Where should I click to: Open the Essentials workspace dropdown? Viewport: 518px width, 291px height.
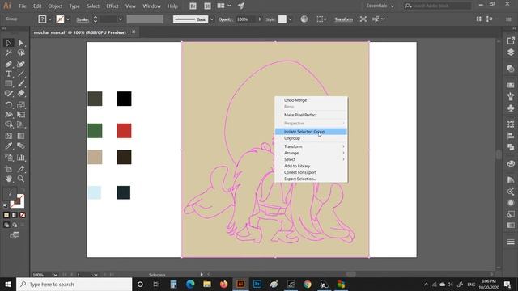point(380,6)
